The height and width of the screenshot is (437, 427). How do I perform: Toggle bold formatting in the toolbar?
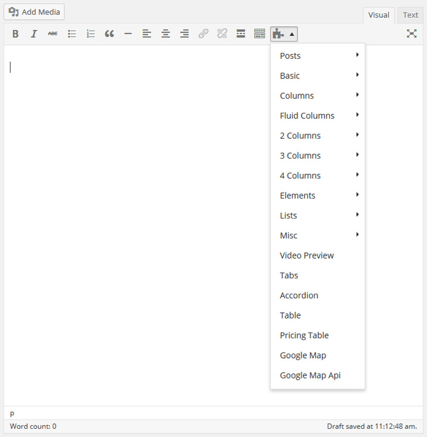pyautogui.click(x=16, y=34)
